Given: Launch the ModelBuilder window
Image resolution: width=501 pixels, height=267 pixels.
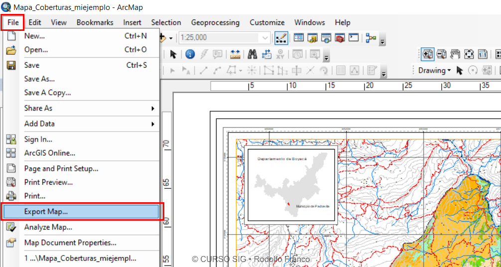Looking at the screenshot, I should point(371,38).
